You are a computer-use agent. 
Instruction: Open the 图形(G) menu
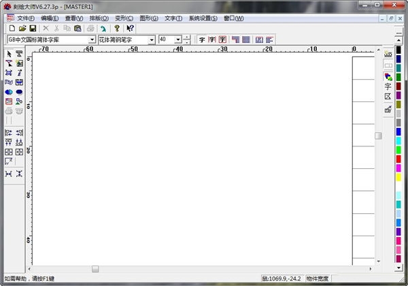[148, 18]
